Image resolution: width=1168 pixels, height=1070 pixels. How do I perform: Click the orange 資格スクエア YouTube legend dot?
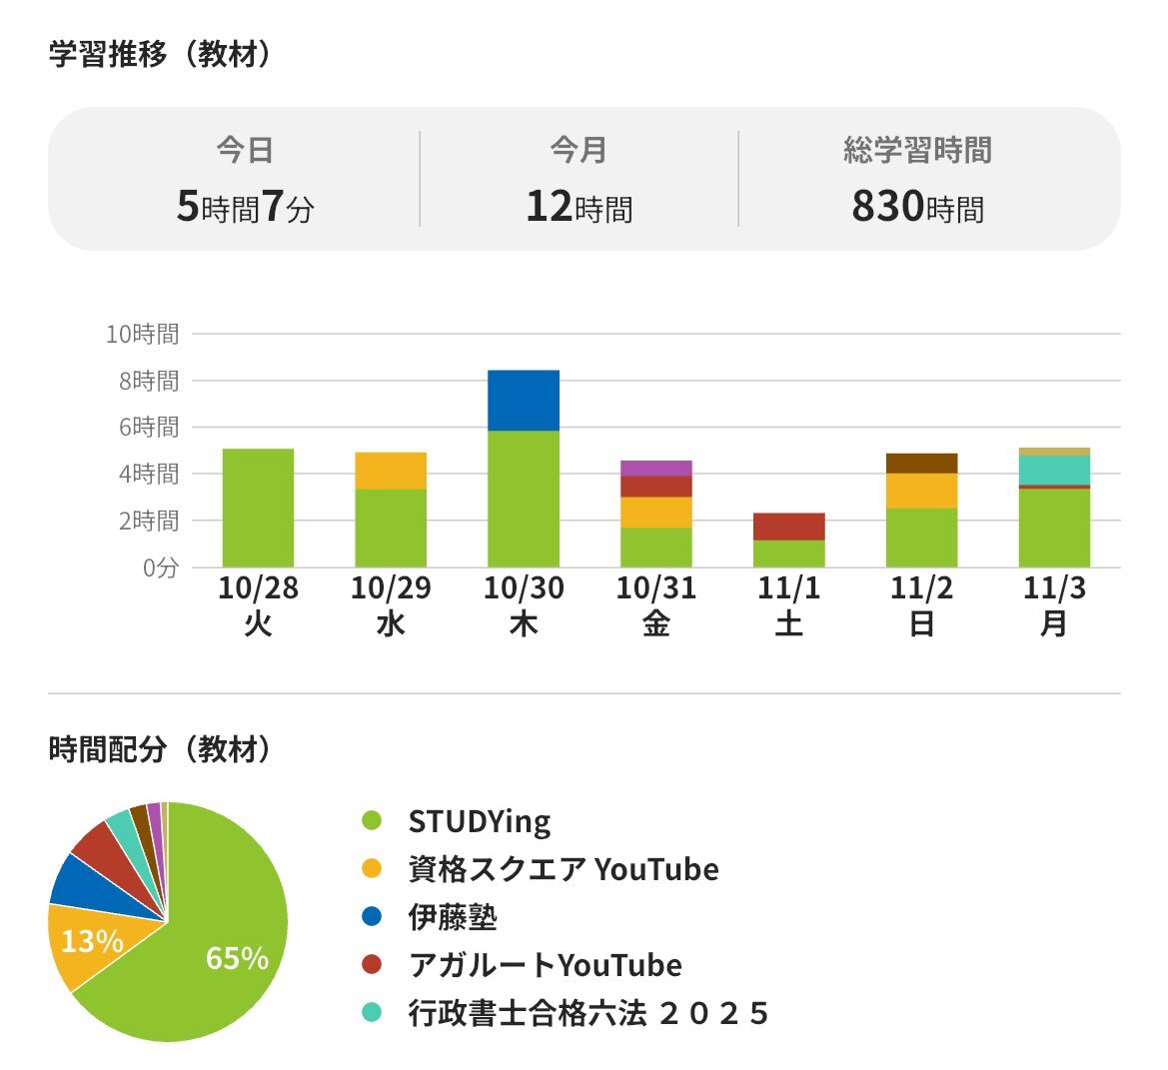372,868
